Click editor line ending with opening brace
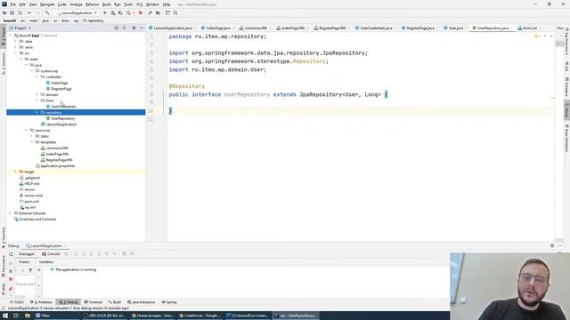This screenshot has width=570, height=320. [278, 94]
